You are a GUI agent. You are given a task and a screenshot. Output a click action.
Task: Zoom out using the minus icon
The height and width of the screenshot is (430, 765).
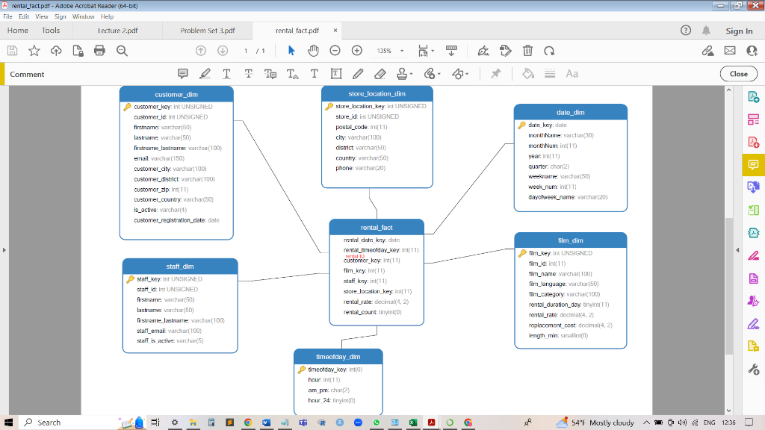click(334, 51)
